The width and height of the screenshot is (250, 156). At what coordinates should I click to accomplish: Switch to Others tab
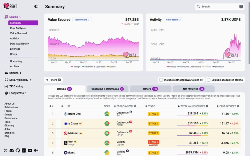coord(151,89)
